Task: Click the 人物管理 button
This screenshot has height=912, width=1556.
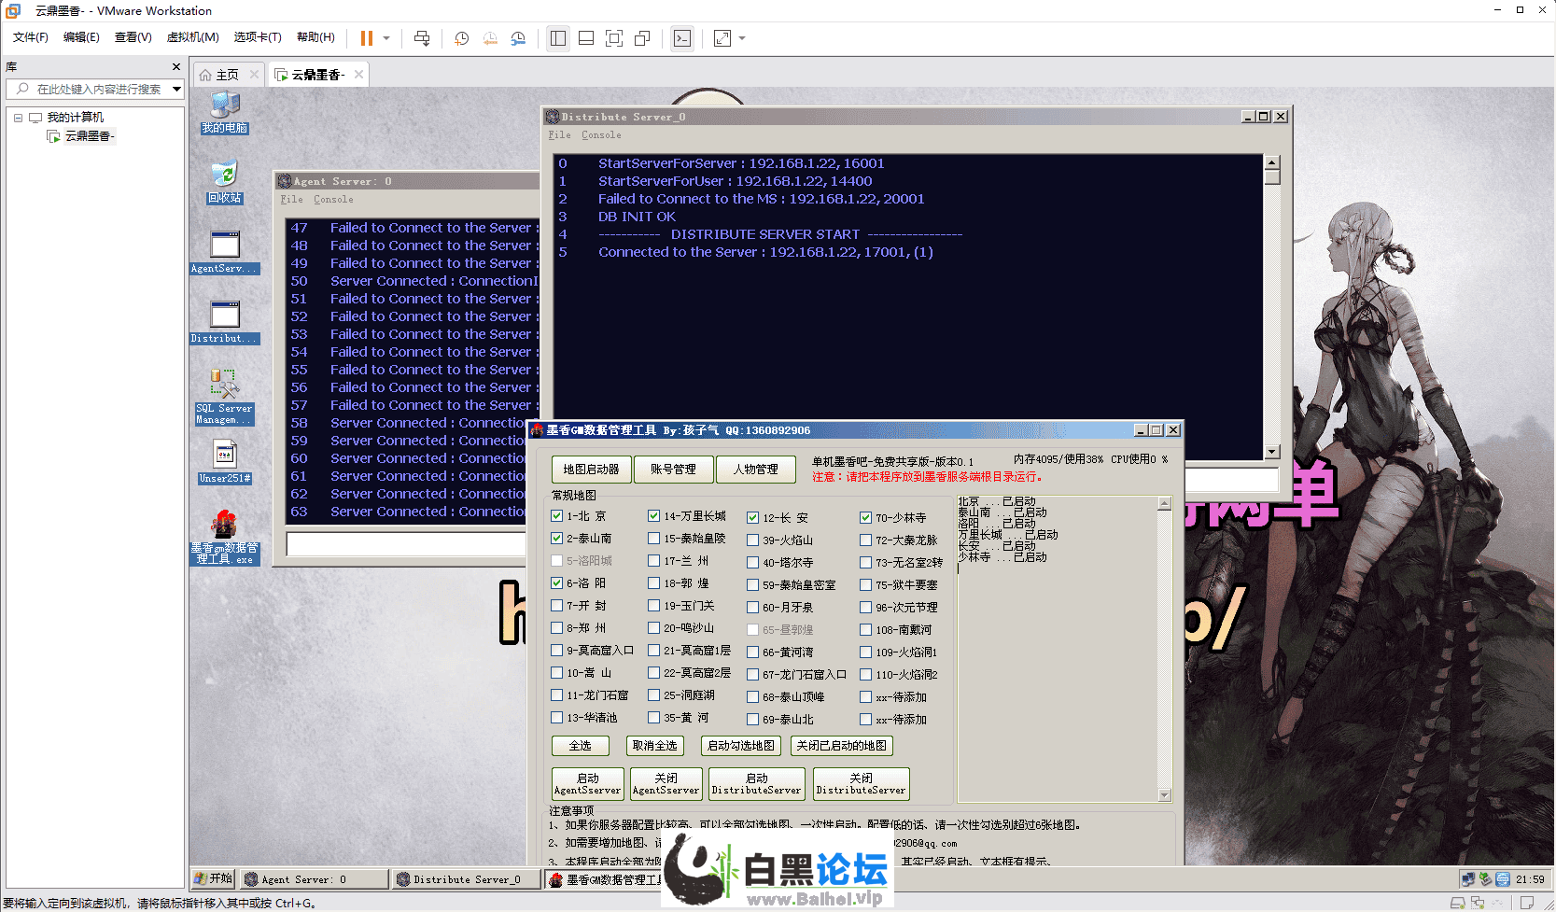Action: pyautogui.click(x=756, y=470)
